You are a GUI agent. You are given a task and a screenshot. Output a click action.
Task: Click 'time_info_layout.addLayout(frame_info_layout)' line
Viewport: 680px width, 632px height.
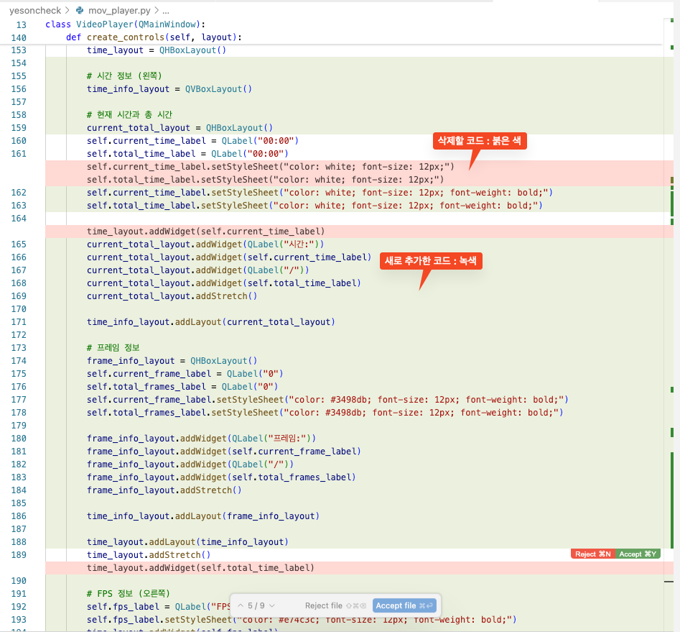[203, 516]
